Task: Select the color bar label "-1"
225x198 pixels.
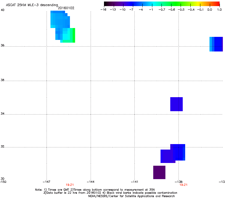Action: (151, 10)
